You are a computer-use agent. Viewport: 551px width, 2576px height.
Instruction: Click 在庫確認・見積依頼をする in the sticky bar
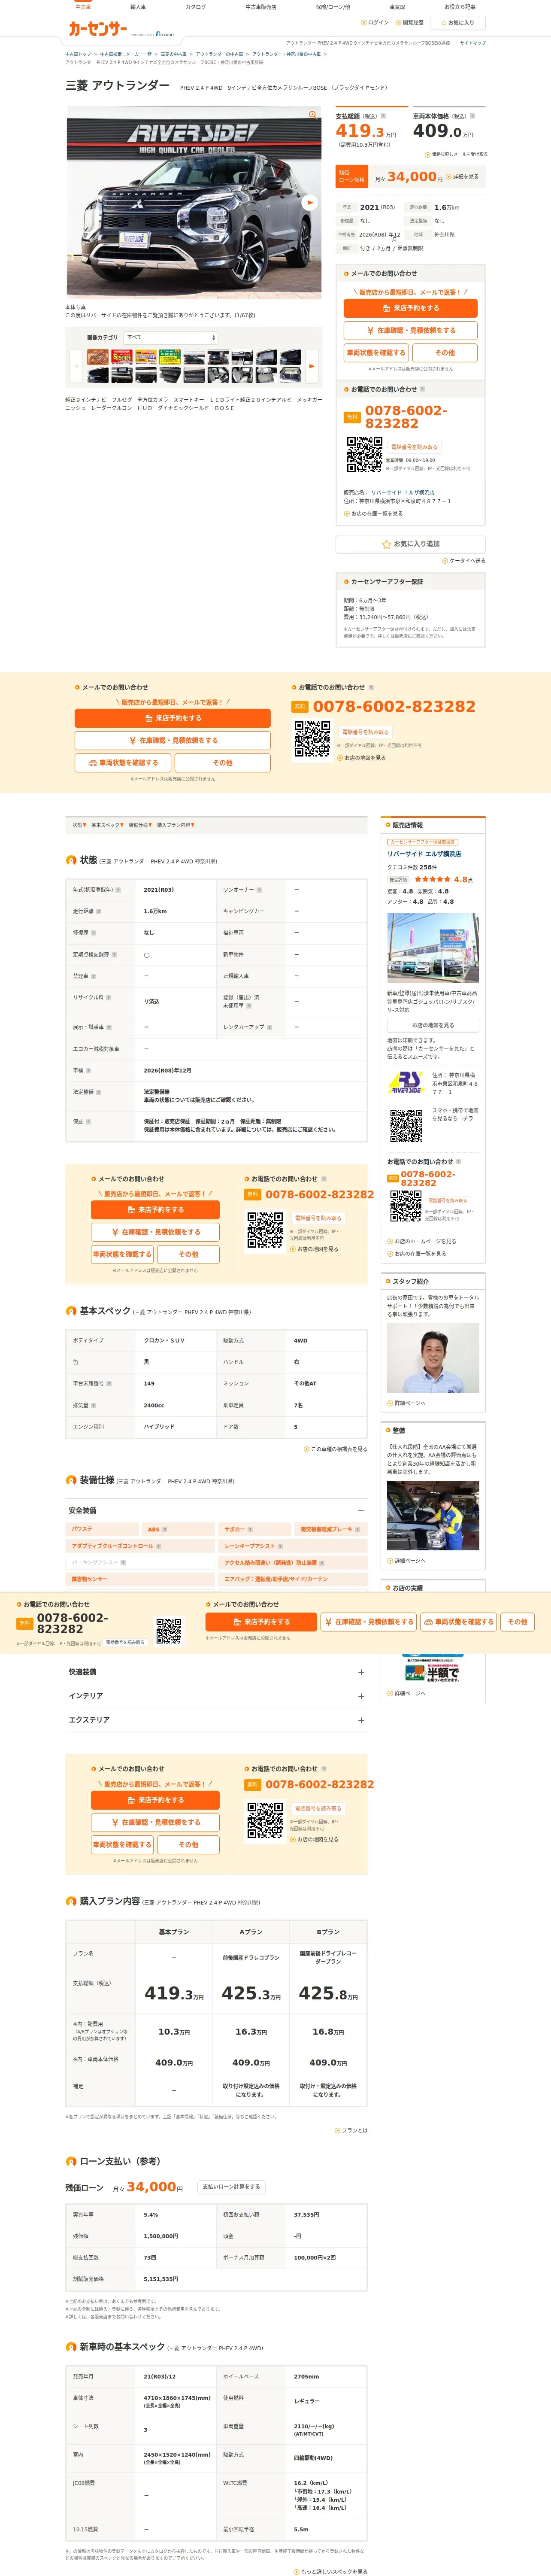coord(369,1622)
